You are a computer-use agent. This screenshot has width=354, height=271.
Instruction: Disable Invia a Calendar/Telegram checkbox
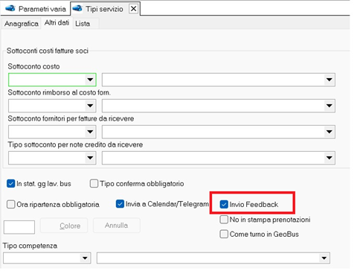click(120, 204)
